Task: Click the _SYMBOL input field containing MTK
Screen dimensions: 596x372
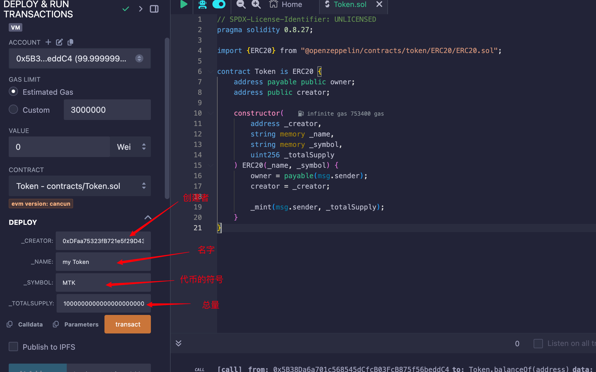Action: coord(103,282)
